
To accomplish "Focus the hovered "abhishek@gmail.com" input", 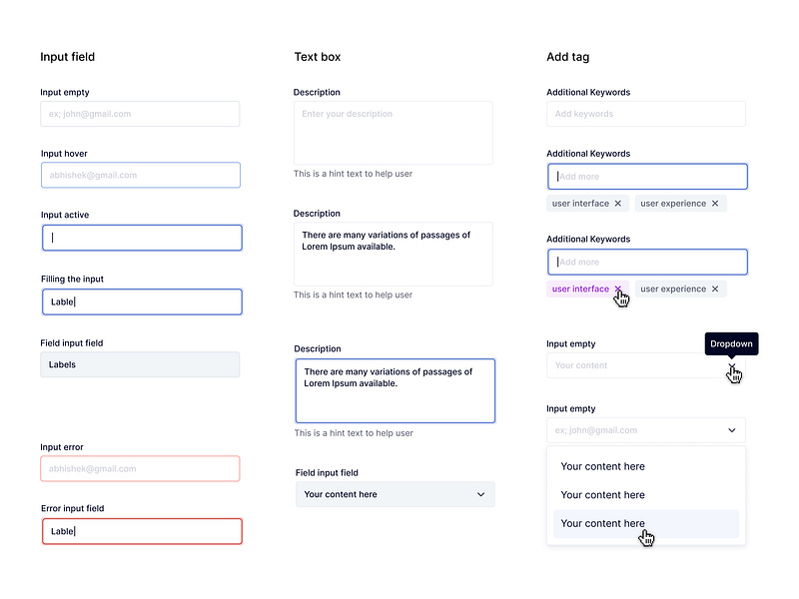I will click(x=140, y=175).
